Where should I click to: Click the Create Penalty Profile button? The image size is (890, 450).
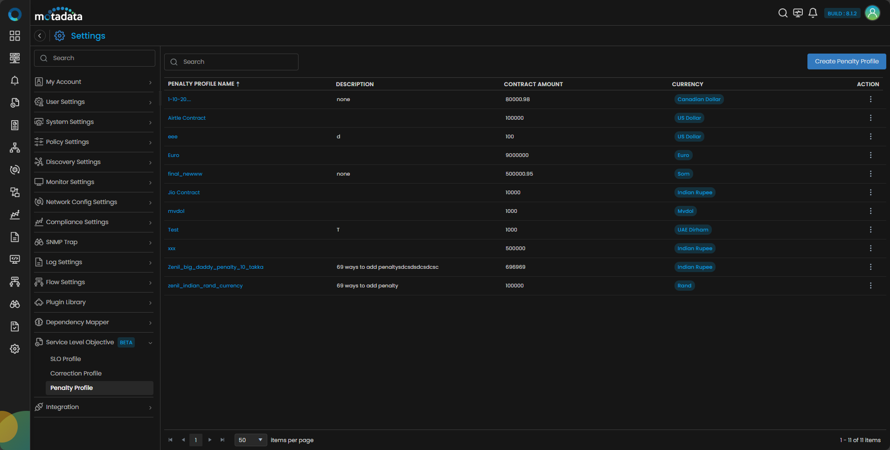point(846,61)
